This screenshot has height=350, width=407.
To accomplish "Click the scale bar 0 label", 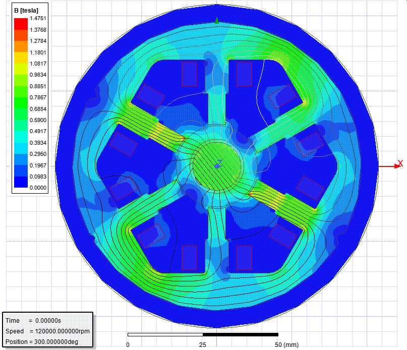I will coord(128,345).
